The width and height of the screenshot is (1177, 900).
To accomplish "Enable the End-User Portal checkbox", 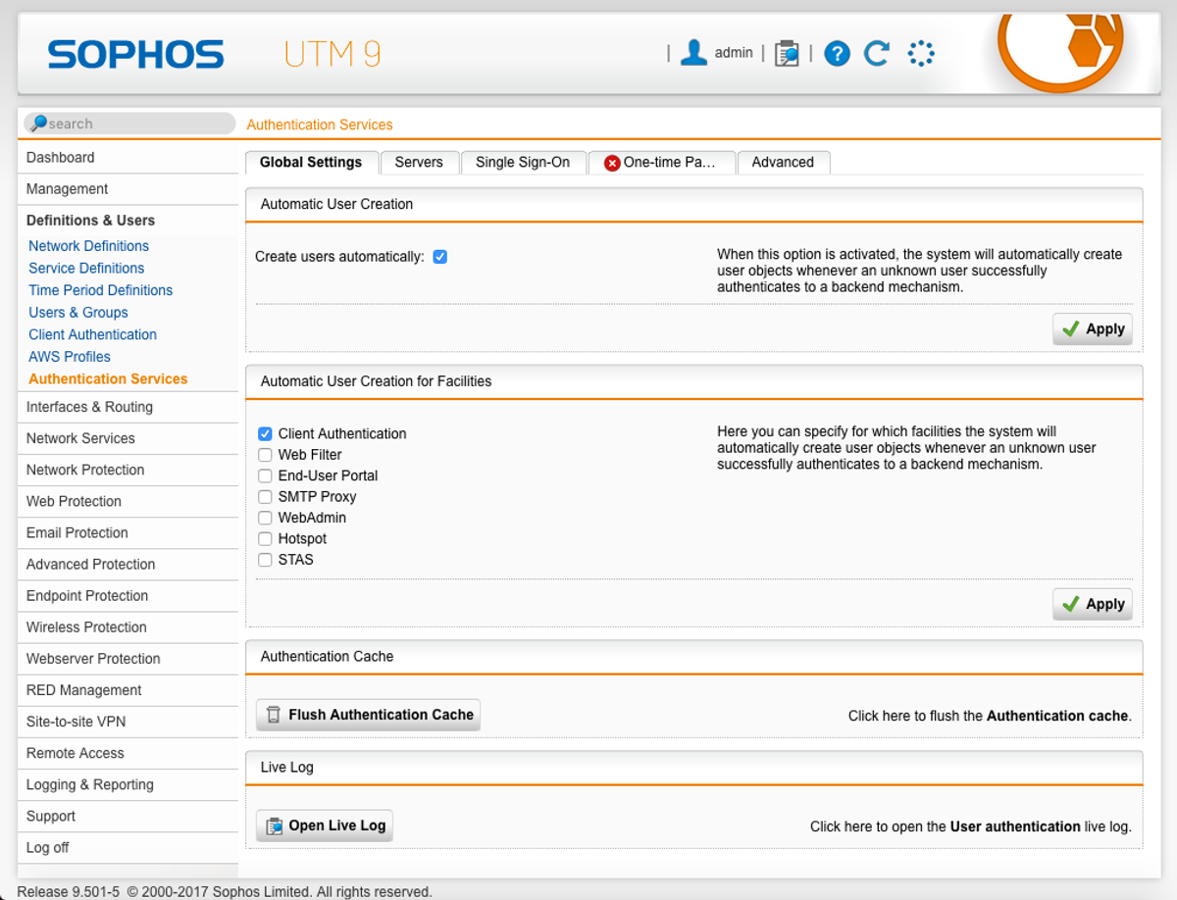I will 265,475.
